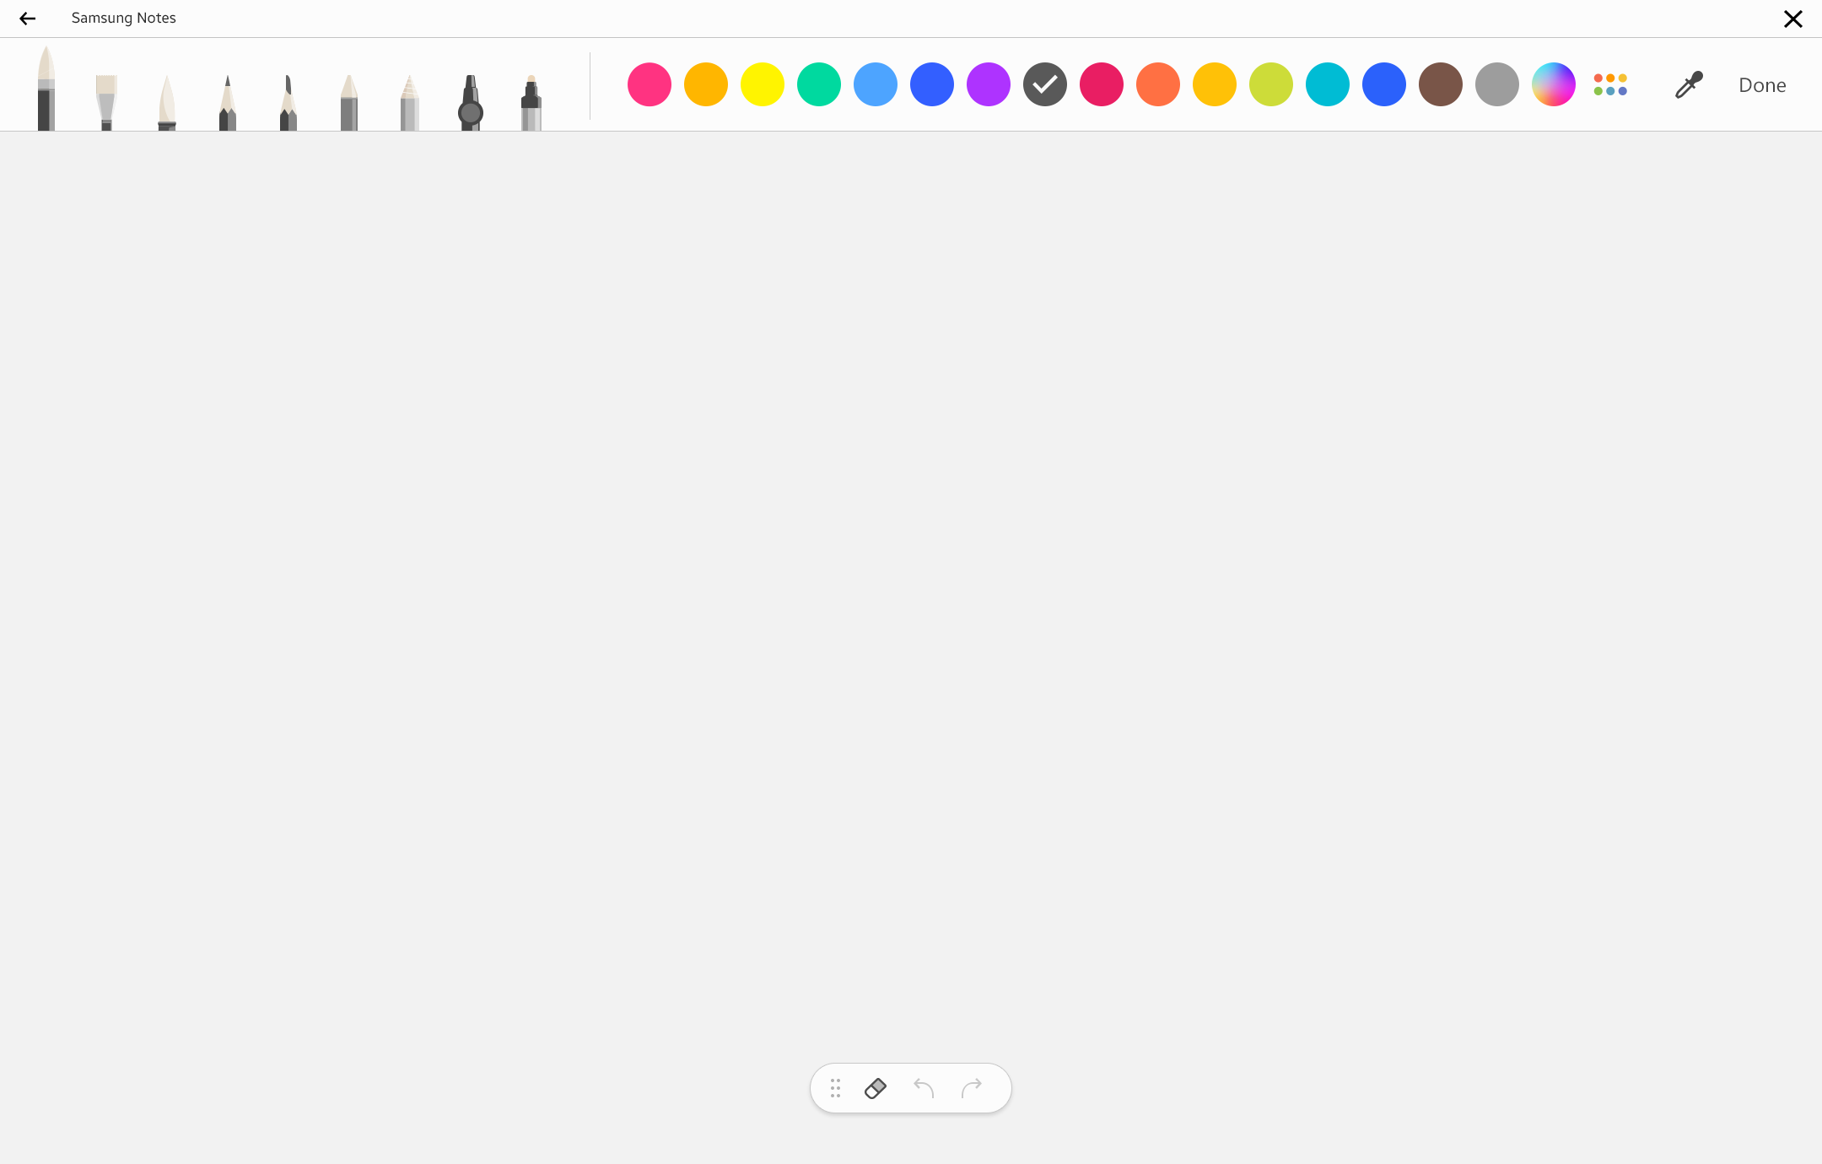Choose the lime green color swatch

tap(1271, 84)
